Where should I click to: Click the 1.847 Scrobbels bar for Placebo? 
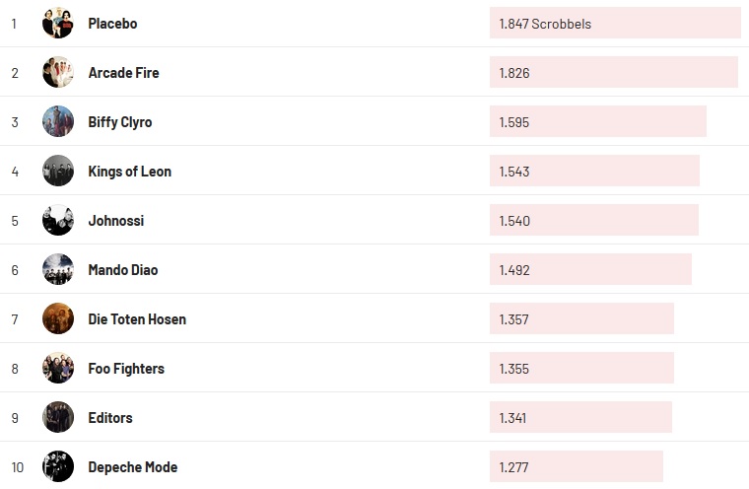614,24
